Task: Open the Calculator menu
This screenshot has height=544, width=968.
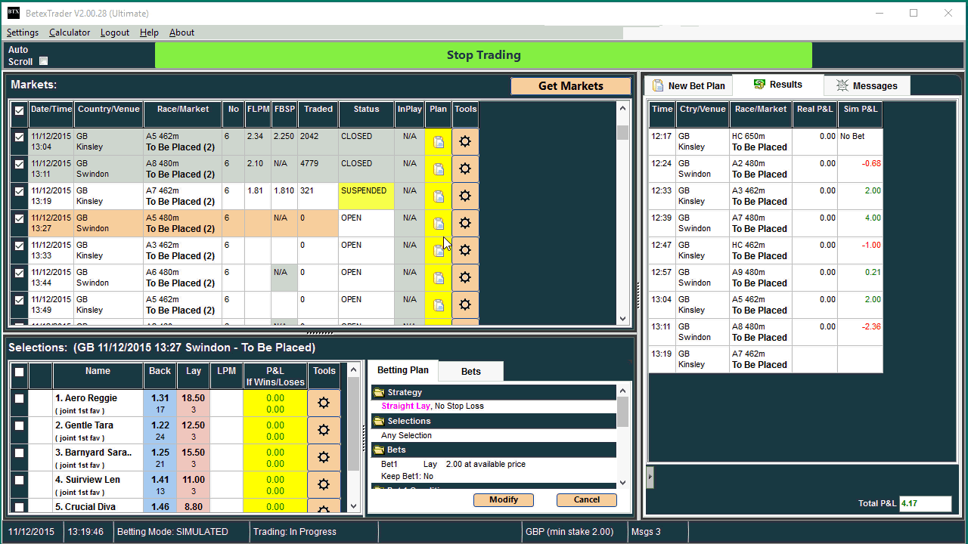Action: coord(70,32)
